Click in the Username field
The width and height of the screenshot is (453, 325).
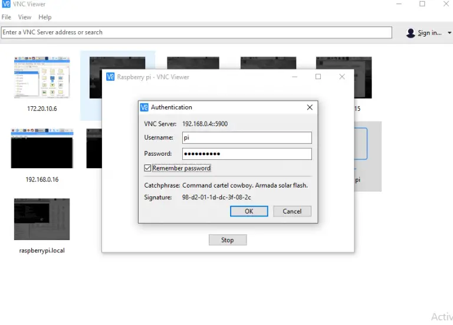(x=247, y=137)
